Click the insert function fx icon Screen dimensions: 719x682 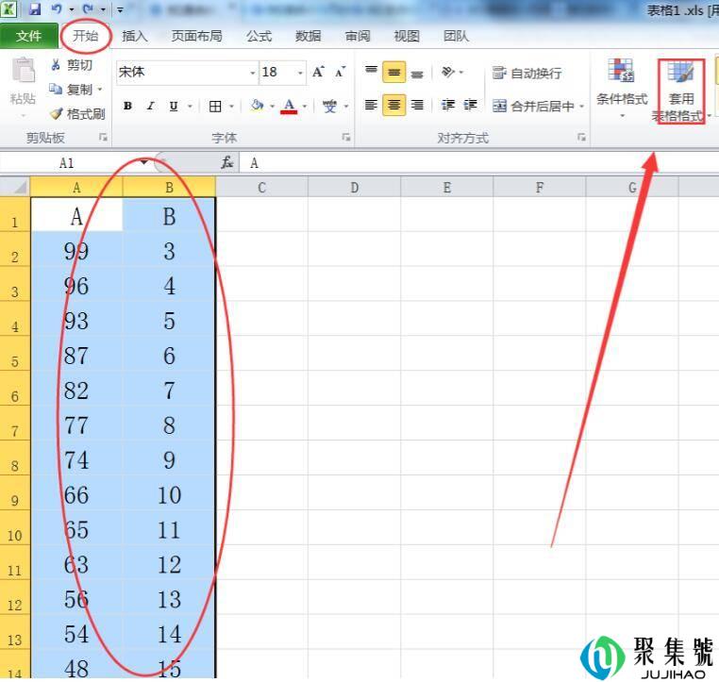point(227,162)
